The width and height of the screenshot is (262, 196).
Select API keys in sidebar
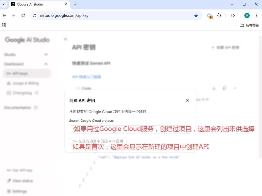coord(27,73)
